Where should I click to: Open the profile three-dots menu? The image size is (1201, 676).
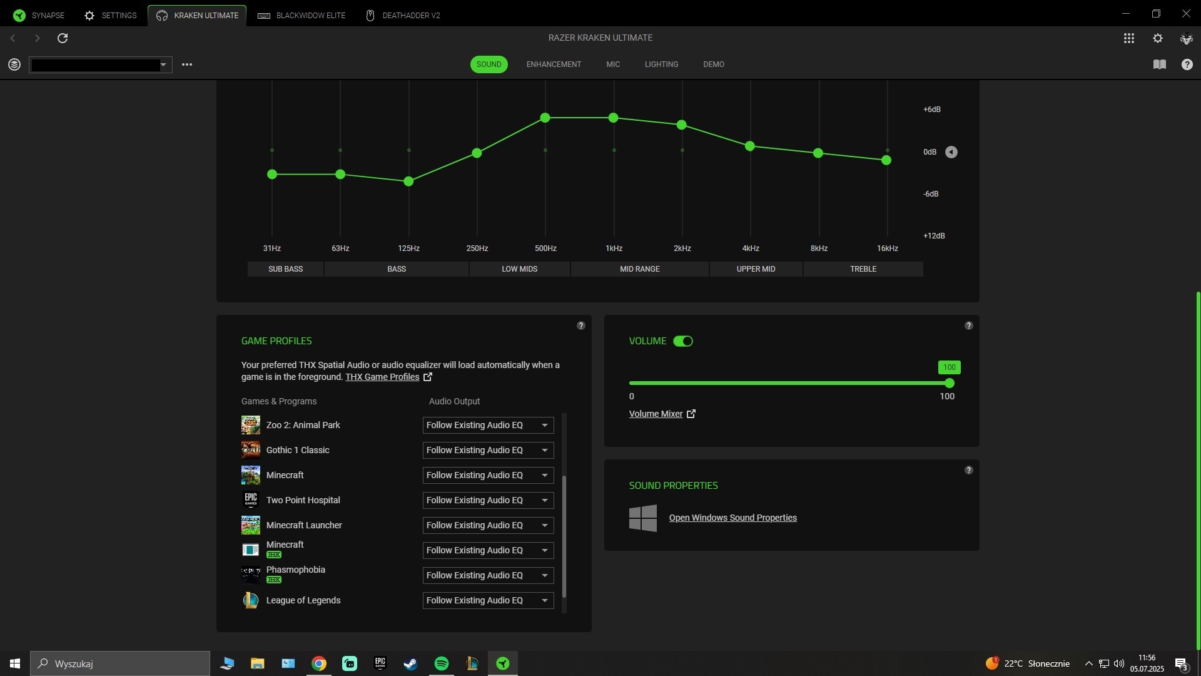pos(187,64)
